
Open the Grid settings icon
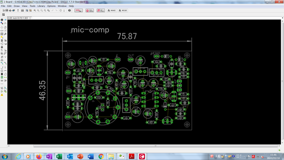4,15
